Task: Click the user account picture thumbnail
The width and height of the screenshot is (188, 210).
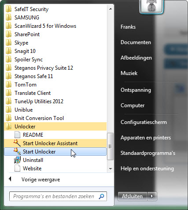Action: point(151,7)
